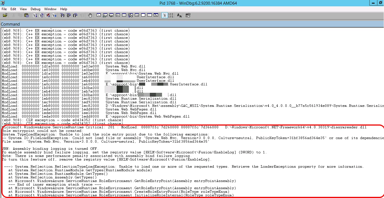Click 'at System.Reflection.RuntimeModule.GetTypes(RuntimeModule module)' line
The width and height of the screenshot is (384, 198).
[x=80, y=170]
